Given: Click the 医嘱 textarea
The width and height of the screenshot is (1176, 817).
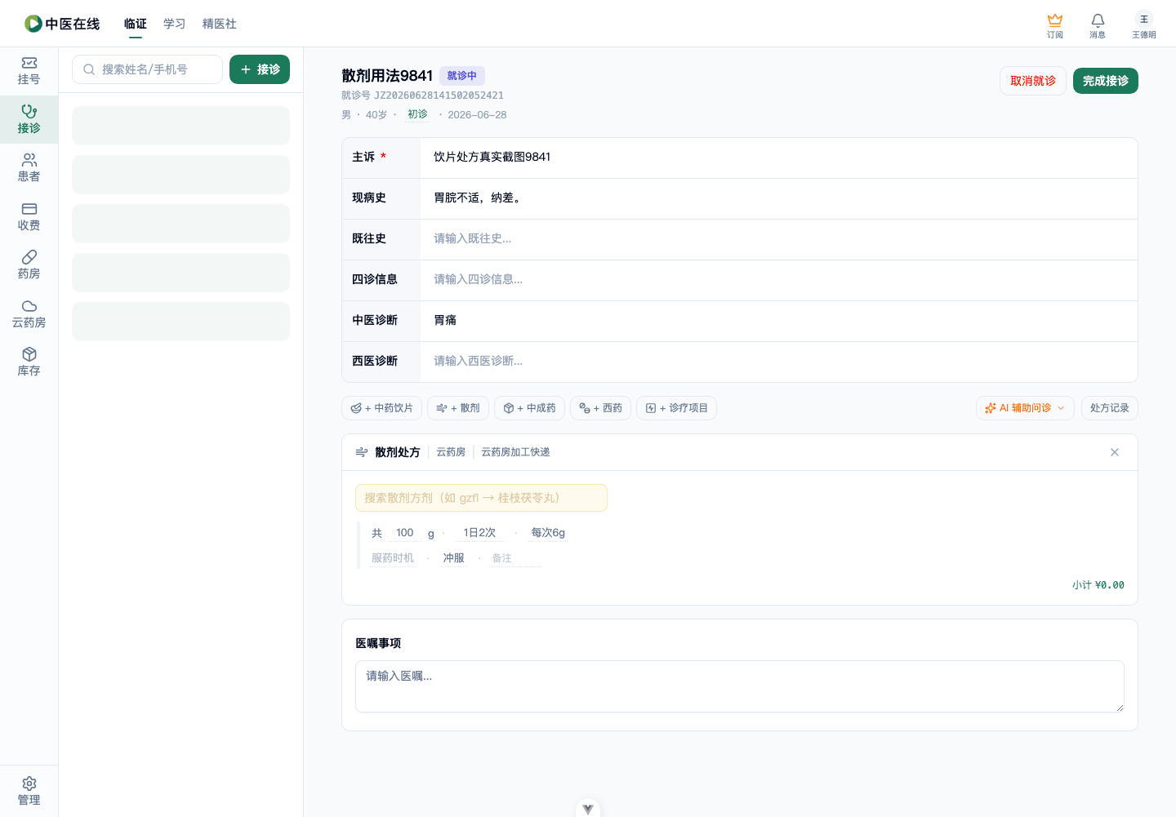Looking at the screenshot, I should [740, 686].
